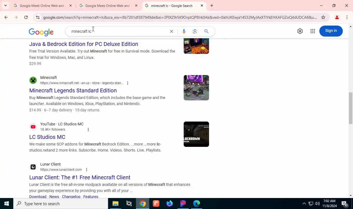The height and width of the screenshot is (209, 353).
Task: Bookmark this page with star icon
Action: pos(323,17)
